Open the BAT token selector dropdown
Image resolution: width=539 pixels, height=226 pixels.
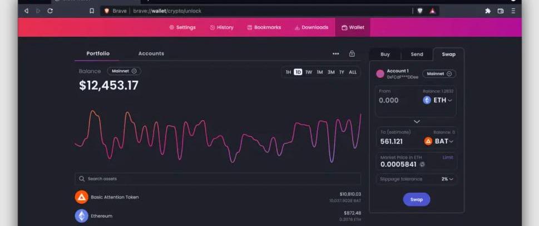[x=439, y=141]
